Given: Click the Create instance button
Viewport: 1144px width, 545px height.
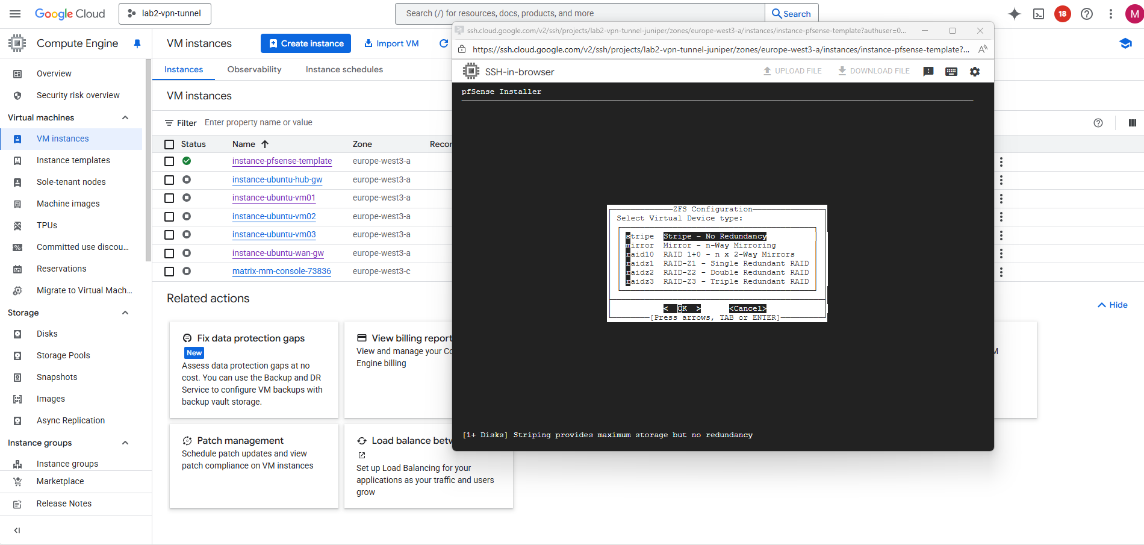Looking at the screenshot, I should coord(306,43).
